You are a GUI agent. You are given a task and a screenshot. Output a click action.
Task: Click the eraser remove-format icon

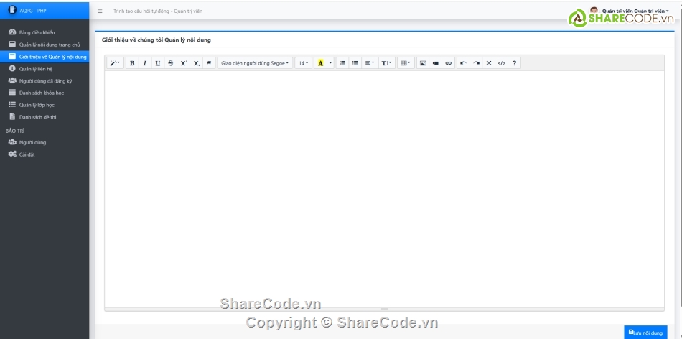[x=209, y=63]
